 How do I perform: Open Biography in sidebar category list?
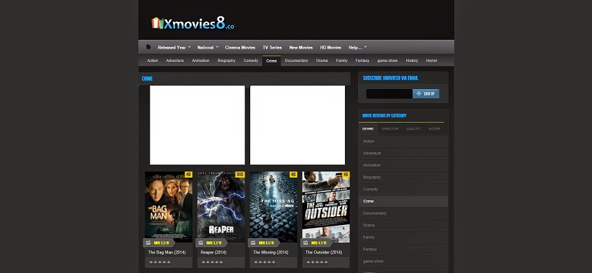[403, 177]
